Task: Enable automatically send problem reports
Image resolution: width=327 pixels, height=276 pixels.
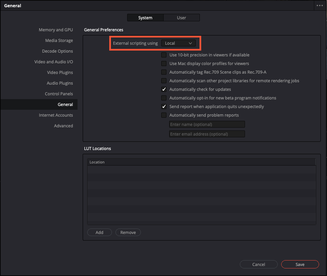Action: [x=164, y=115]
